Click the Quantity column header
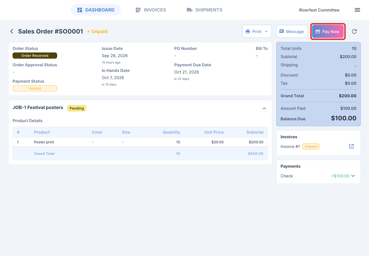The image size is (369, 256). (x=171, y=132)
